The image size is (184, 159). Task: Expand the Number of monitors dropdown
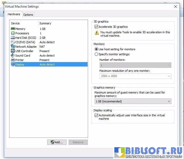coord(135,65)
